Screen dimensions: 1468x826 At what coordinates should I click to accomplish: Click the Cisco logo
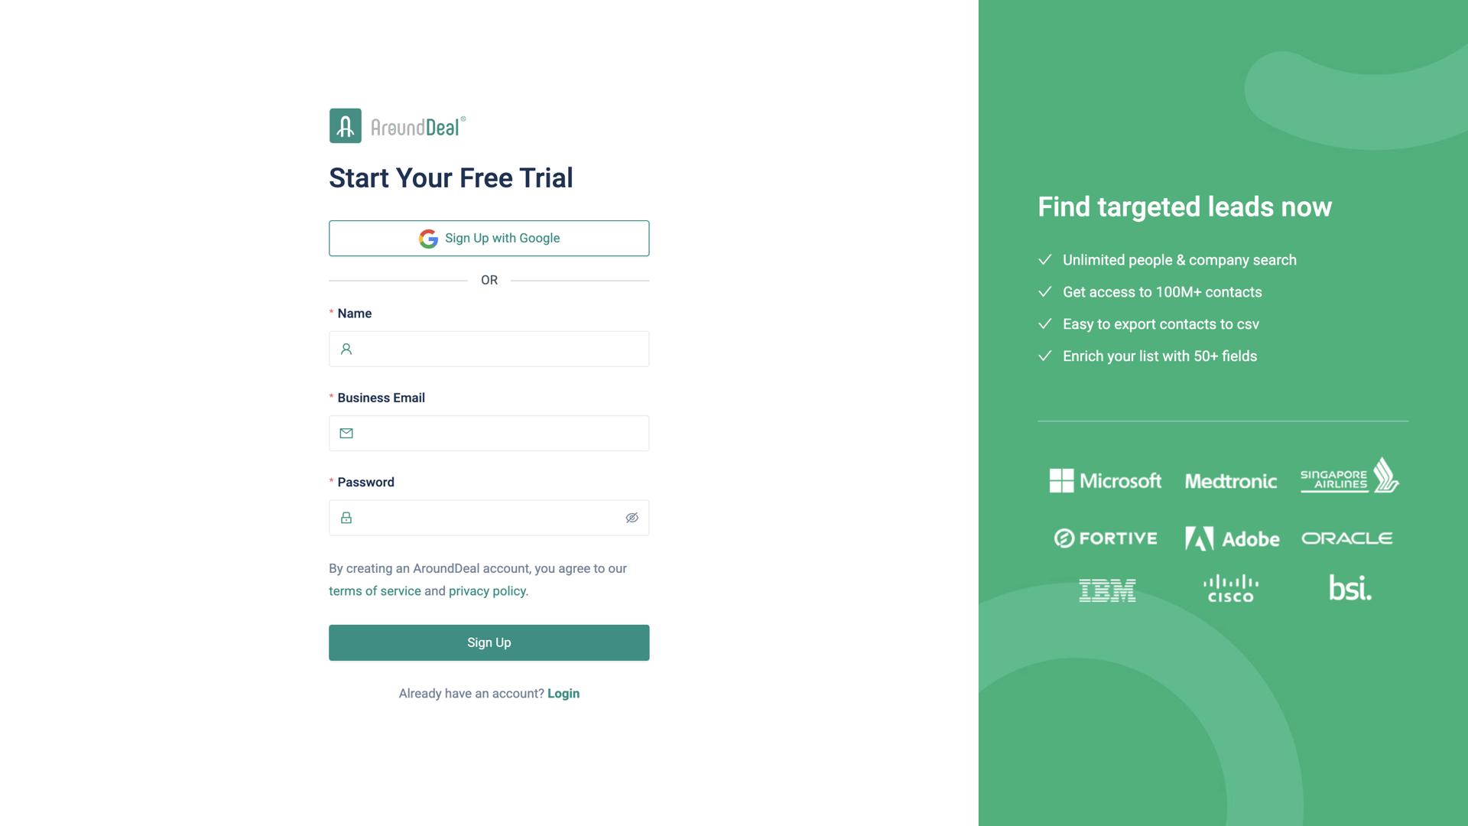click(x=1230, y=588)
